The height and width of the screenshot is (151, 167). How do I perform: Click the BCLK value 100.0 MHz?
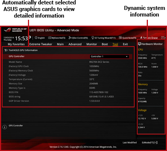[x=143, y=67]
